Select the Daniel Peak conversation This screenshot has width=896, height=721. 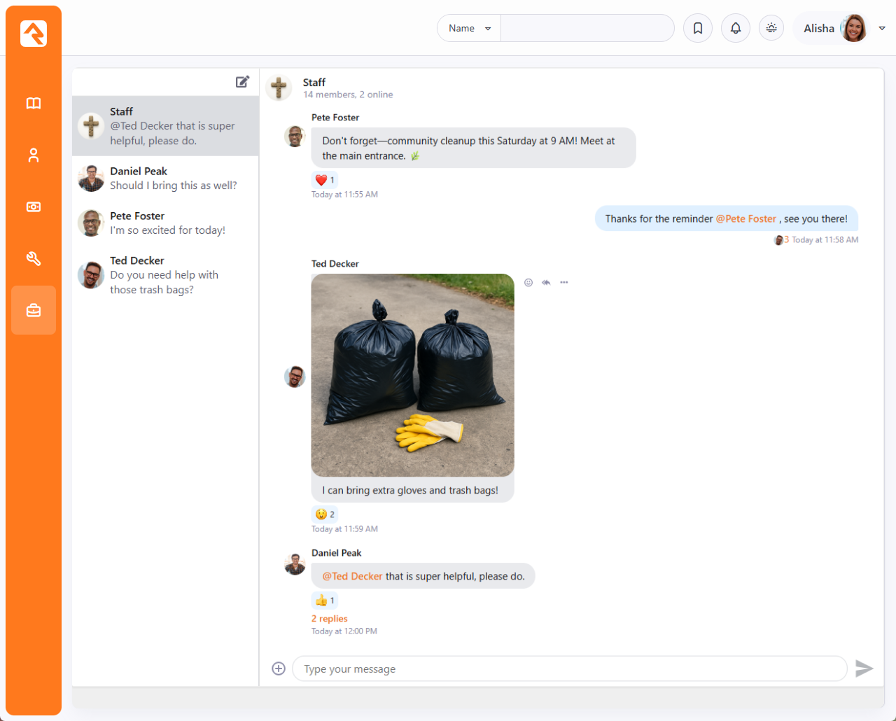tap(165, 178)
